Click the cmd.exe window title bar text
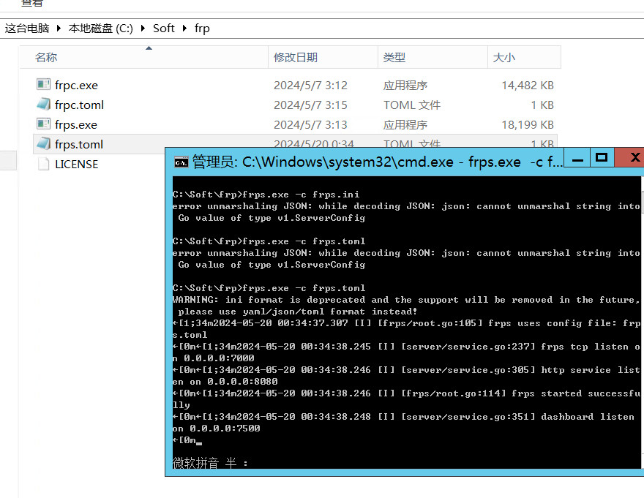This screenshot has height=498, width=644. tap(377, 162)
